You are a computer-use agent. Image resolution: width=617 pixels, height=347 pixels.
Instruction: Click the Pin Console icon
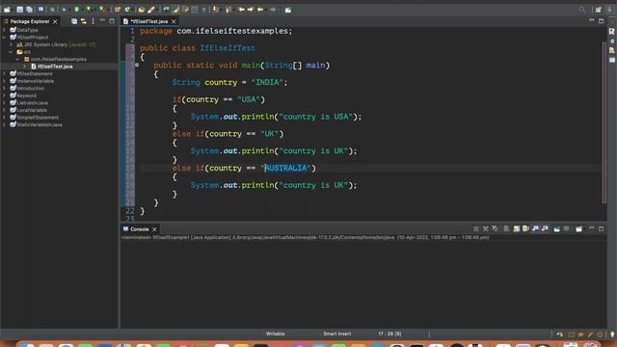(557, 228)
